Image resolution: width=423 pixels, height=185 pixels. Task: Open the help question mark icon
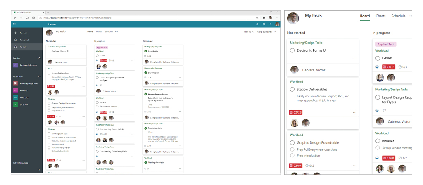pos(271,24)
